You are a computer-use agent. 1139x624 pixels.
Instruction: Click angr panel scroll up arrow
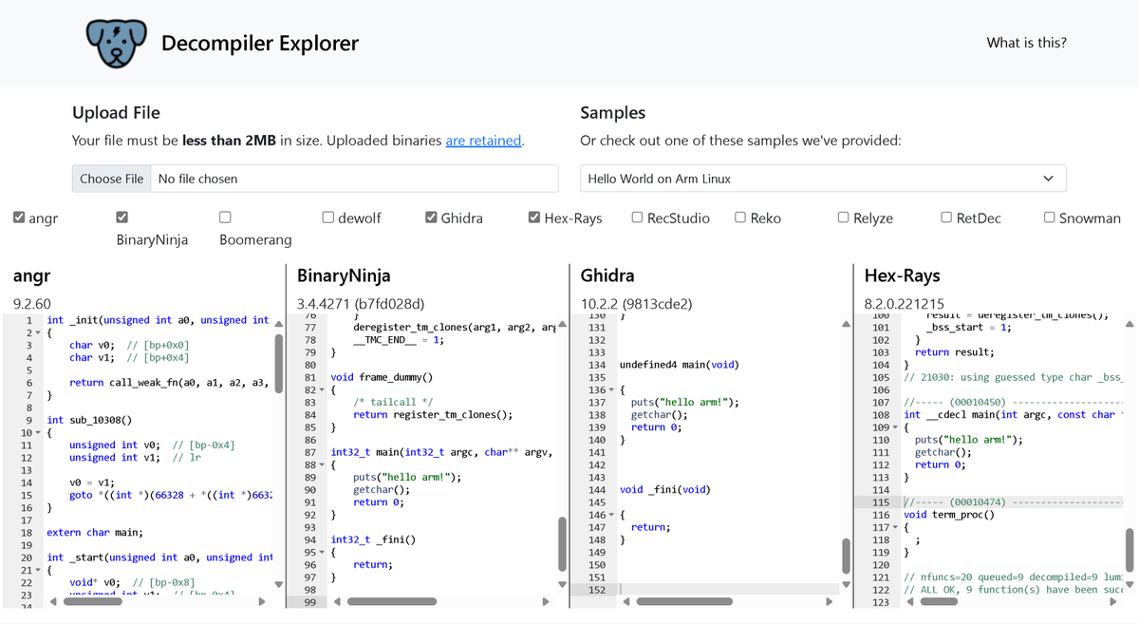coord(278,324)
